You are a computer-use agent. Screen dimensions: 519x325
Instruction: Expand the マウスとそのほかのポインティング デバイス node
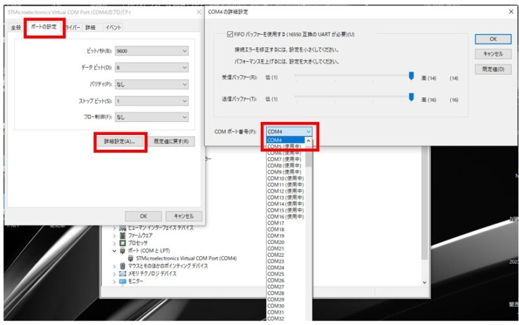pos(114,266)
